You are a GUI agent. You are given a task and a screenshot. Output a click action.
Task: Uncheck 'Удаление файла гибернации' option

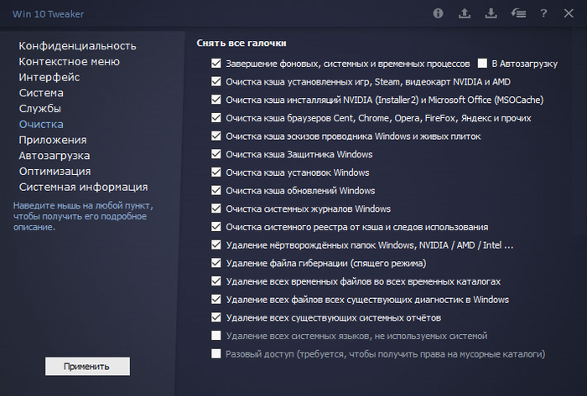(x=216, y=263)
